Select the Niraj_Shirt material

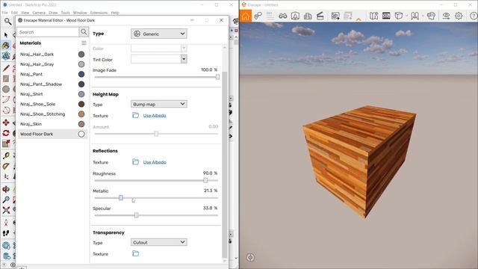tap(52, 94)
